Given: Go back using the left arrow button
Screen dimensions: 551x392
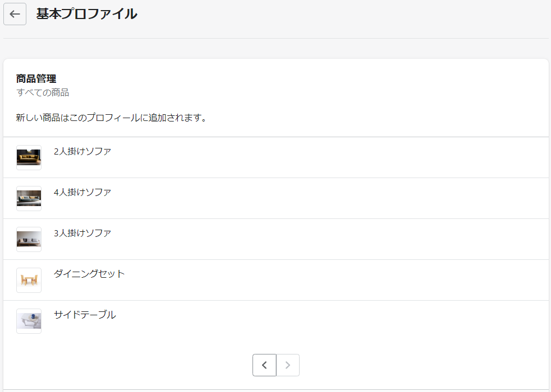Looking at the screenshot, I should pyautogui.click(x=15, y=14).
